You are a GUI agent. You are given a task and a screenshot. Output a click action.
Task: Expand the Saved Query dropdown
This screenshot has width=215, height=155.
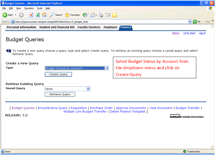point(88,89)
